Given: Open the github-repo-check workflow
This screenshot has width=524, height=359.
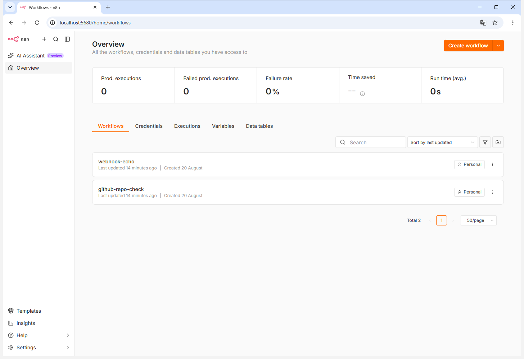Looking at the screenshot, I should 298,192.
